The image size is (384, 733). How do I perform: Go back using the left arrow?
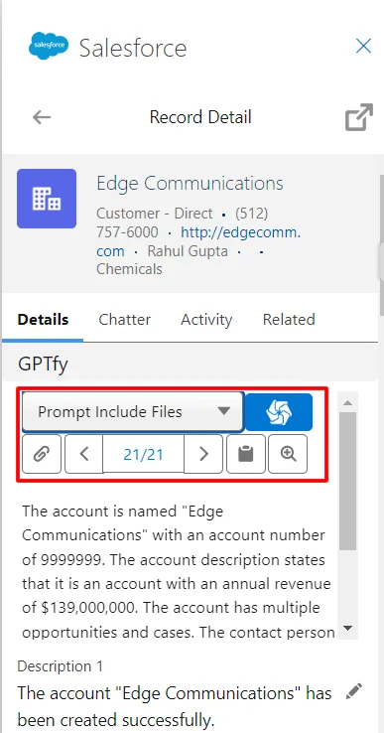pos(42,117)
